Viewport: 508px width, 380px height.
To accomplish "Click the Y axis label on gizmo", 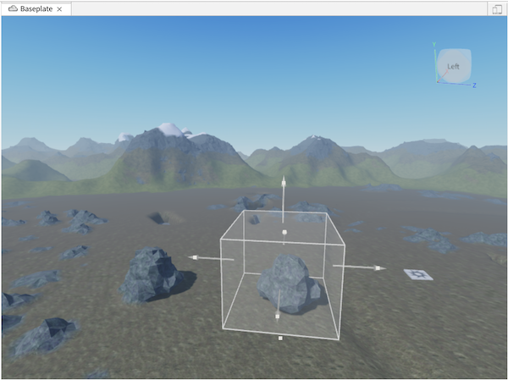I will [434, 44].
